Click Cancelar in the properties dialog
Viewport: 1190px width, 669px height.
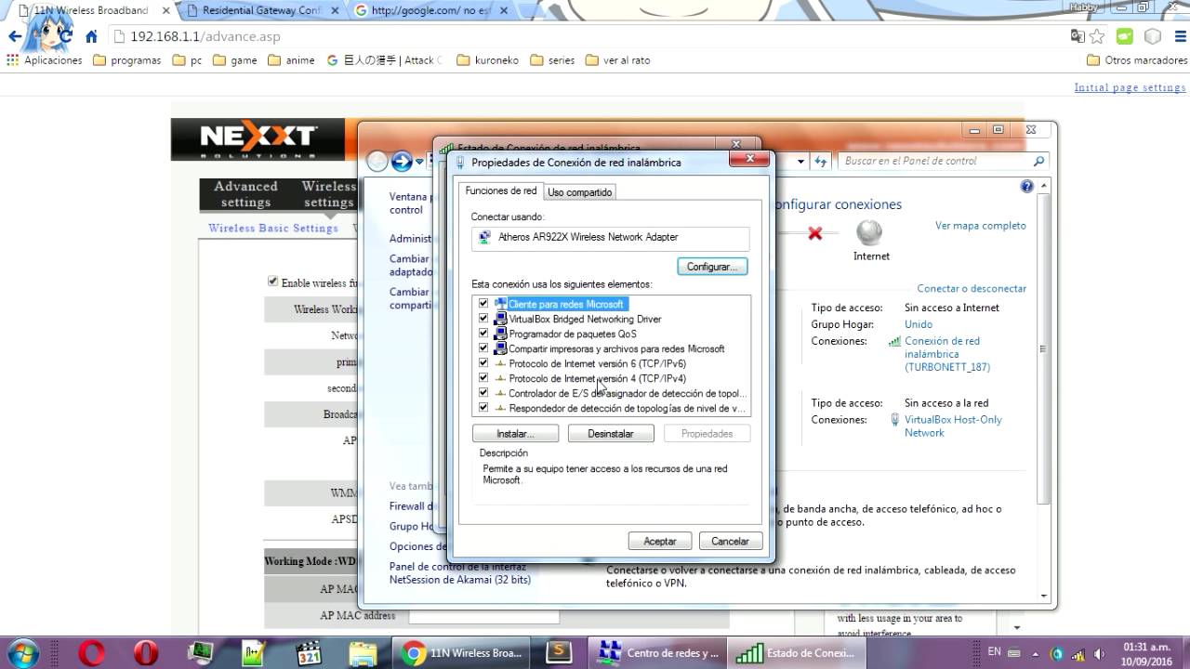pos(731,541)
